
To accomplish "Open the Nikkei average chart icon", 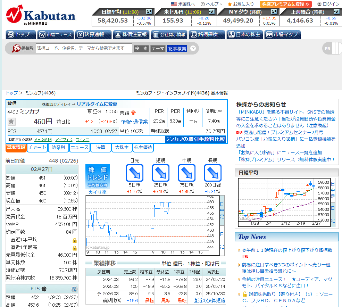I will 149,12.
